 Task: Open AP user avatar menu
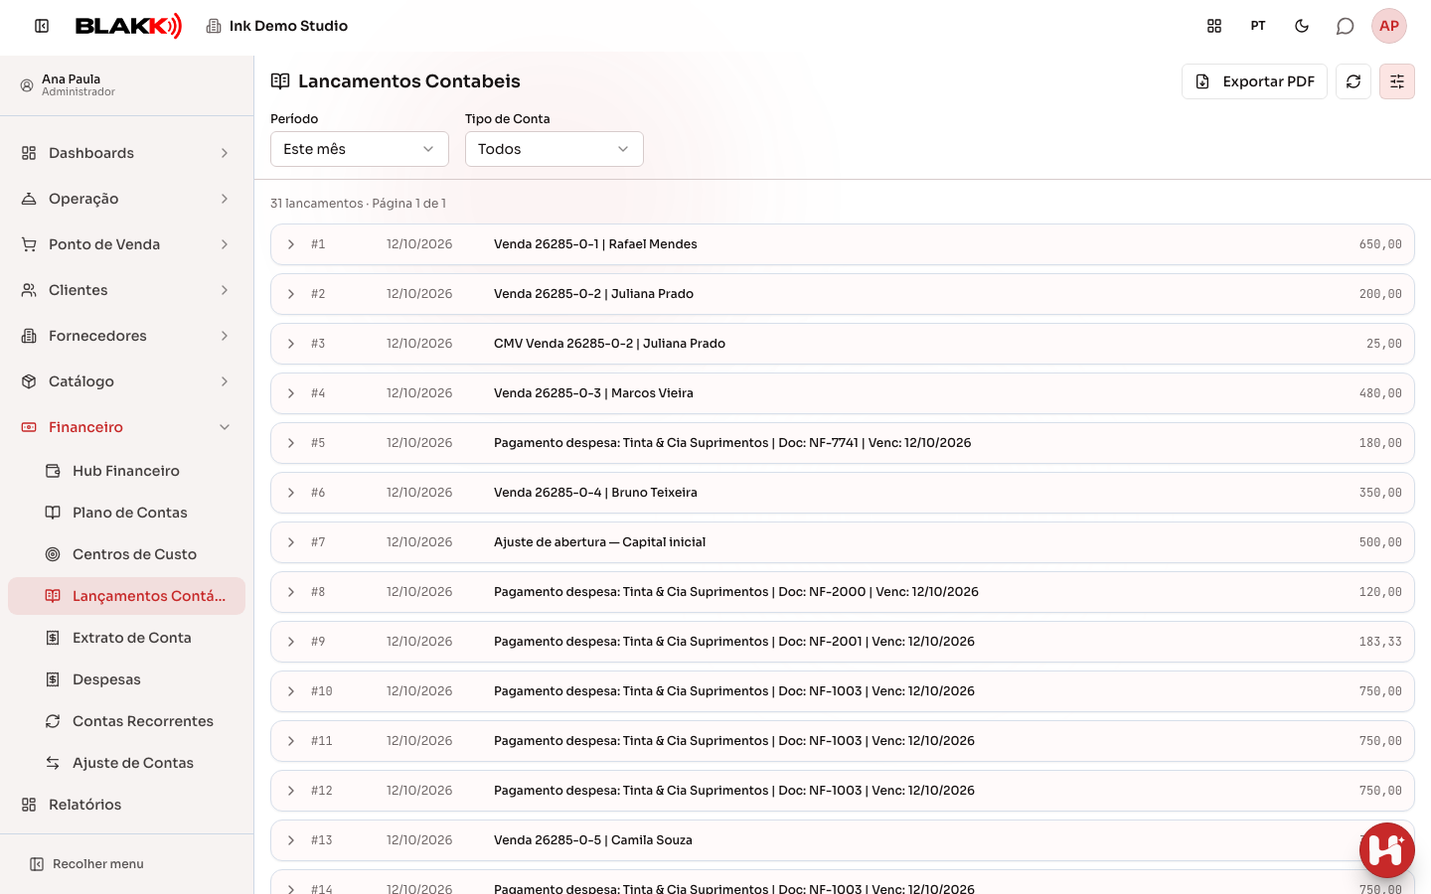[x=1389, y=26]
